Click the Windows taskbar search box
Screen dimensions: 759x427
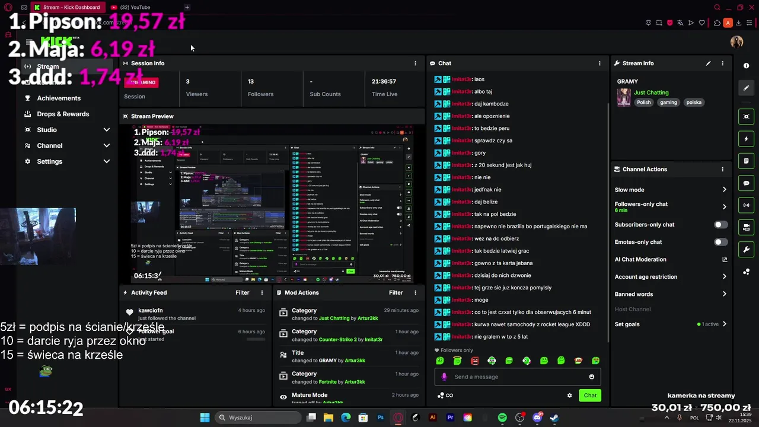point(257,418)
